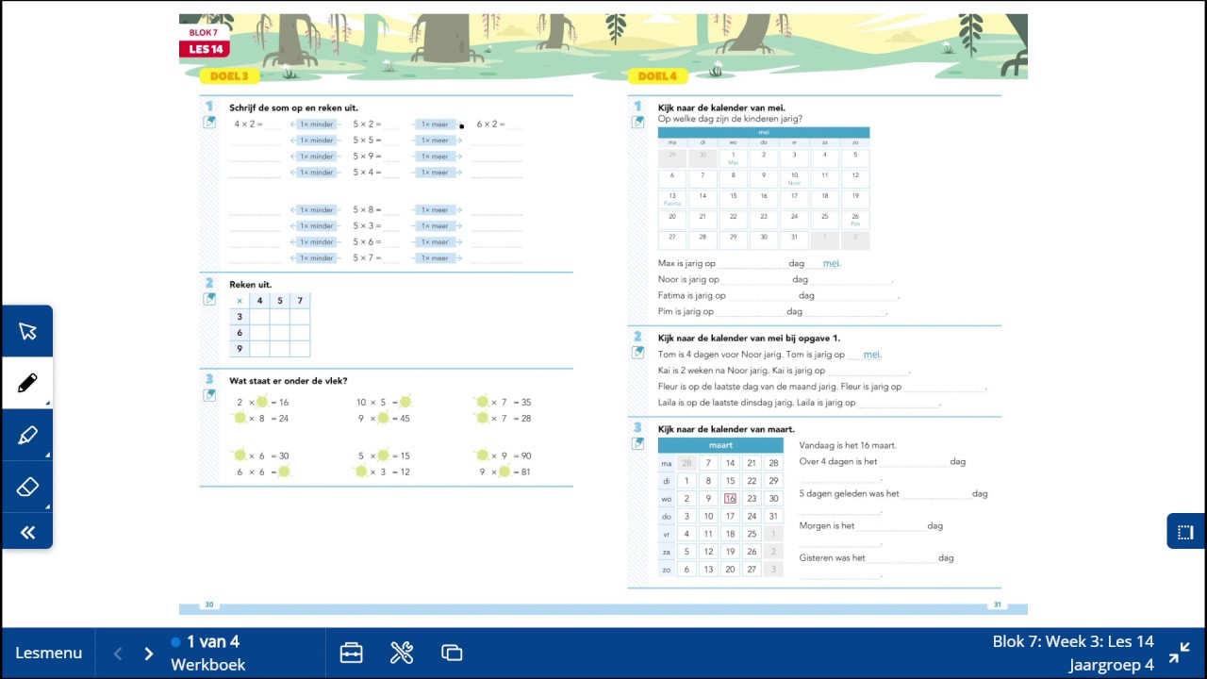Click the '1 van 4 Werkboek' indicator

click(x=207, y=653)
